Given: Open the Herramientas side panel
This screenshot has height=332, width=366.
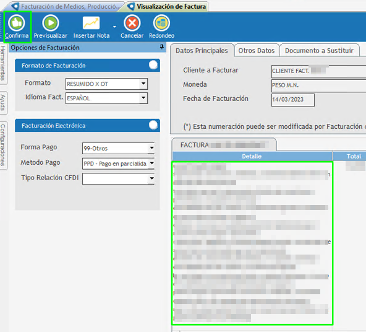Looking at the screenshot, I should tap(3, 63).
